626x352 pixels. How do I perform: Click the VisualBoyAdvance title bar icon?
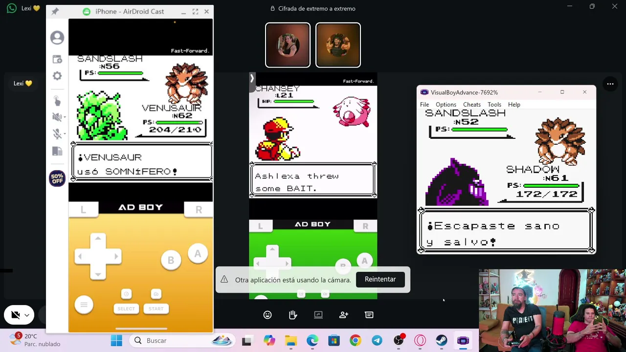coord(424,92)
